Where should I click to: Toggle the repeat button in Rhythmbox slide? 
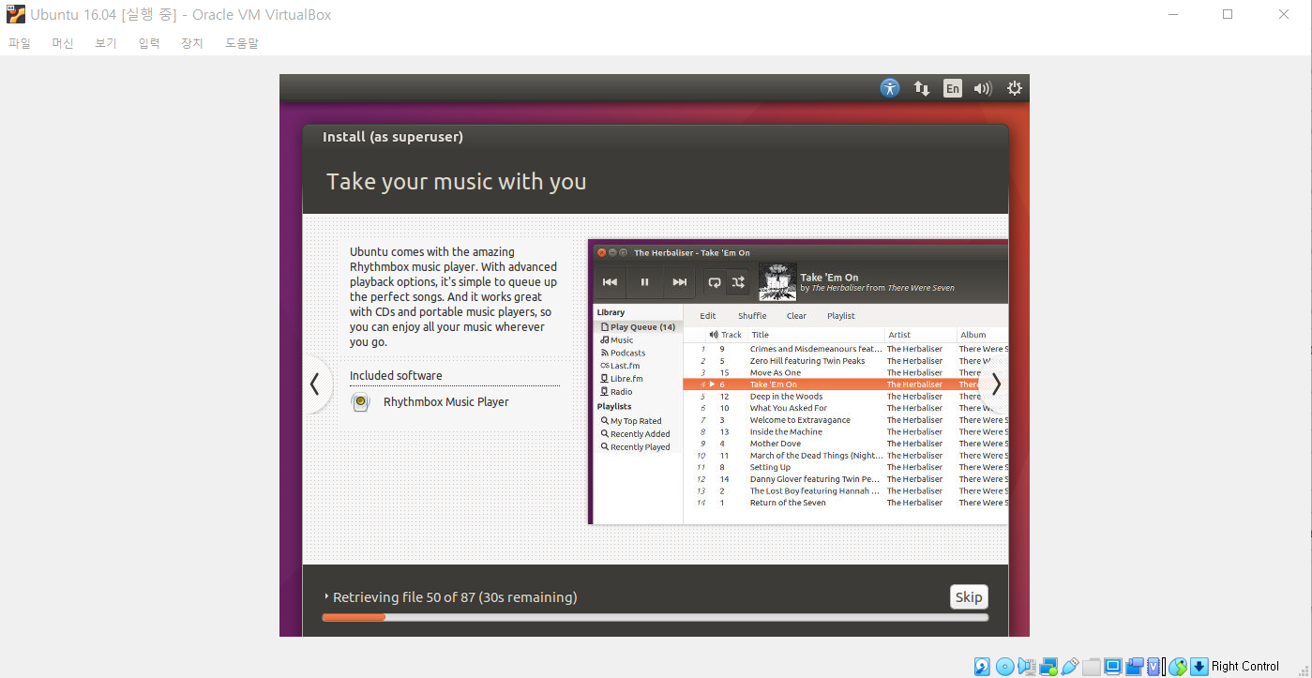[x=715, y=282]
